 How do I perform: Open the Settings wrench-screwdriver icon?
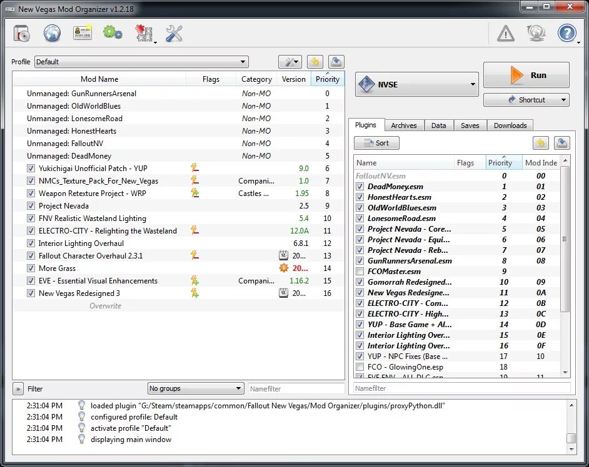tap(174, 33)
